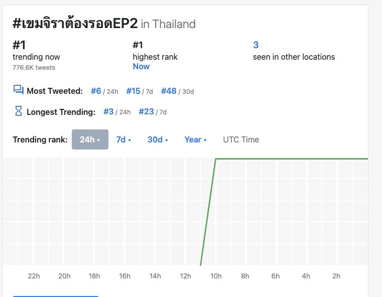Select the 24h trending rank tab

pos(90,139)
